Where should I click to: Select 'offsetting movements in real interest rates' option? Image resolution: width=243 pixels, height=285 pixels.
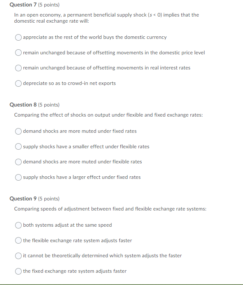tap(18, 68)
